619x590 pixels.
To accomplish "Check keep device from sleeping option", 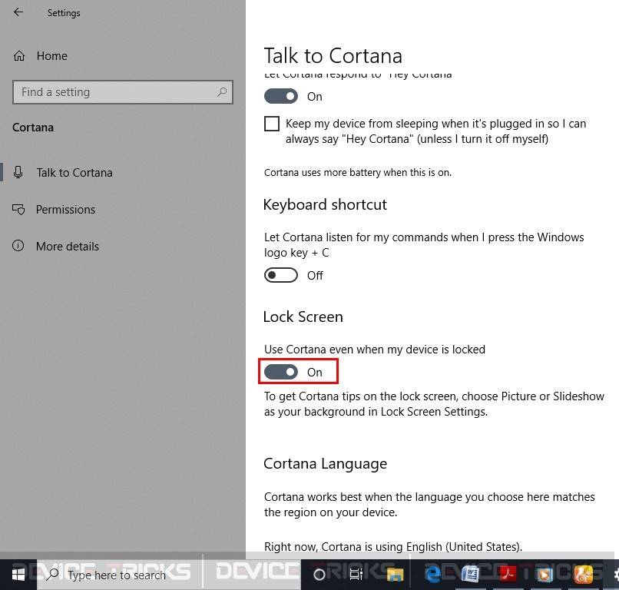I will pyautogui.click(x=272, y=123).
